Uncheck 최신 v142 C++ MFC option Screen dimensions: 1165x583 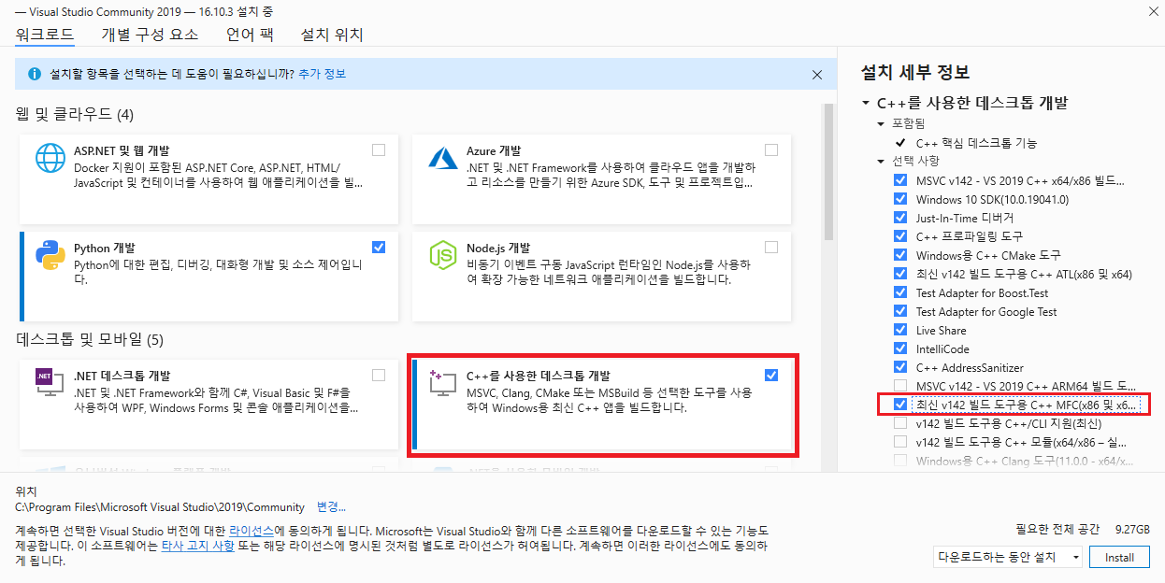(900, 405)
